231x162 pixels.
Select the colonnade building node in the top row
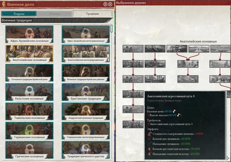point(177,49)
